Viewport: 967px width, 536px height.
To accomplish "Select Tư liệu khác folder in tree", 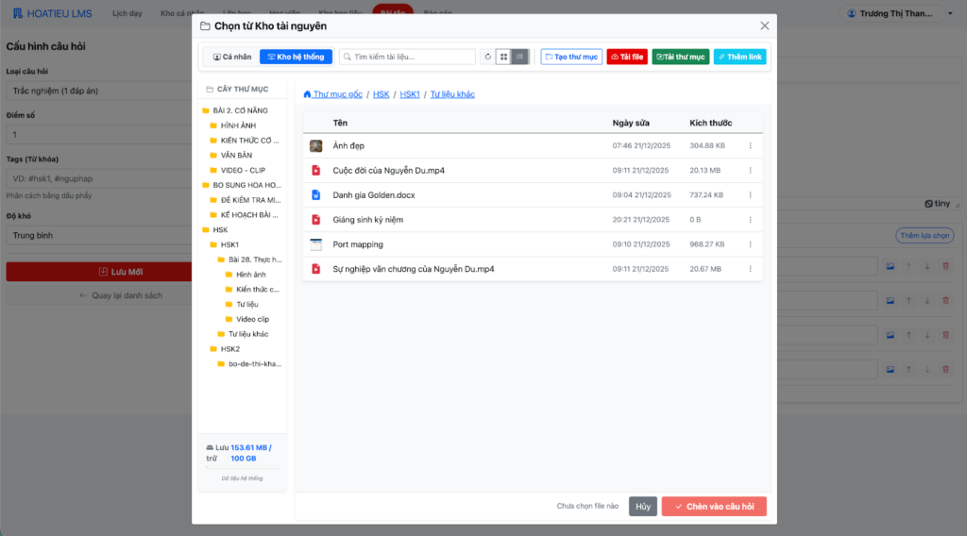I will tap(248, 334).
